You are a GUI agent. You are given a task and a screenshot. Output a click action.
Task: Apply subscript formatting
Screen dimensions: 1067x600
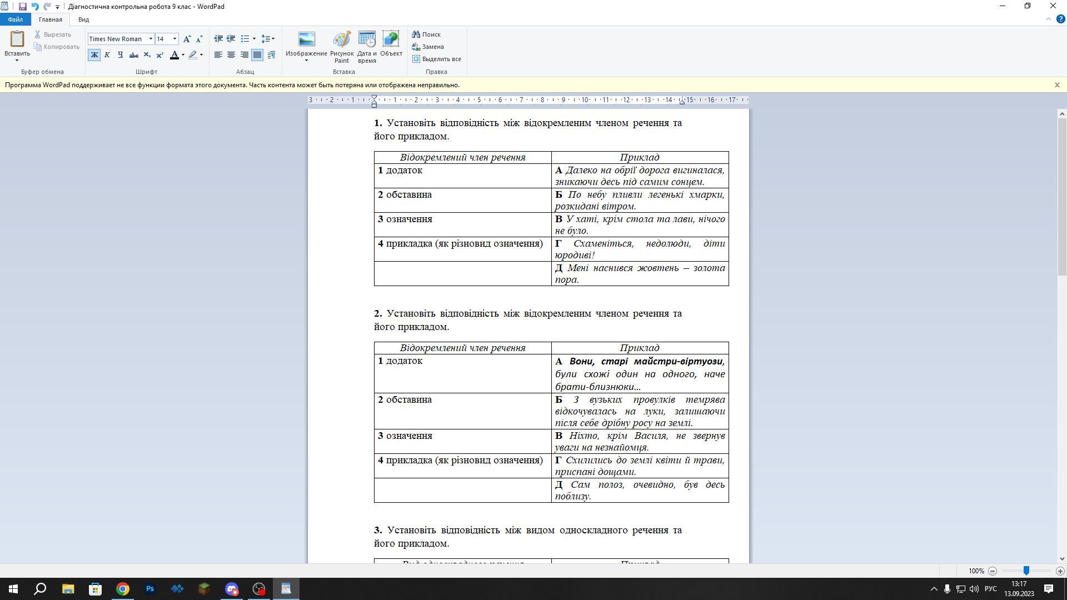[x=147, y=55]
